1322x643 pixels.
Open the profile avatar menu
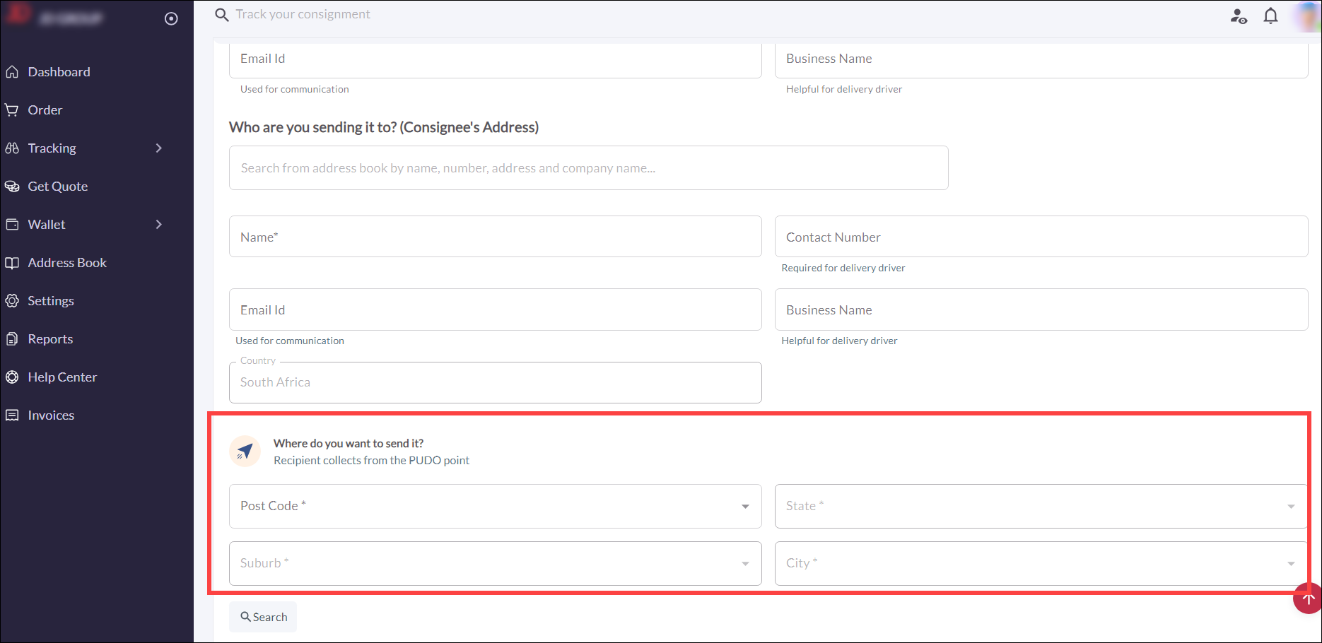click(x=1307, y=16)
